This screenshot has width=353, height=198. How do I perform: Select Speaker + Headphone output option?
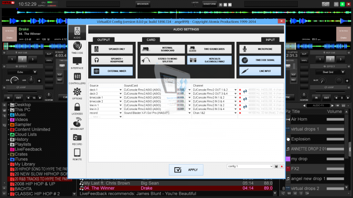click(112, 60)
